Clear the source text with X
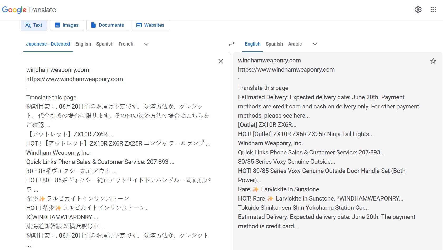Viewport: 443px width, 250px height. pos(221,61)
